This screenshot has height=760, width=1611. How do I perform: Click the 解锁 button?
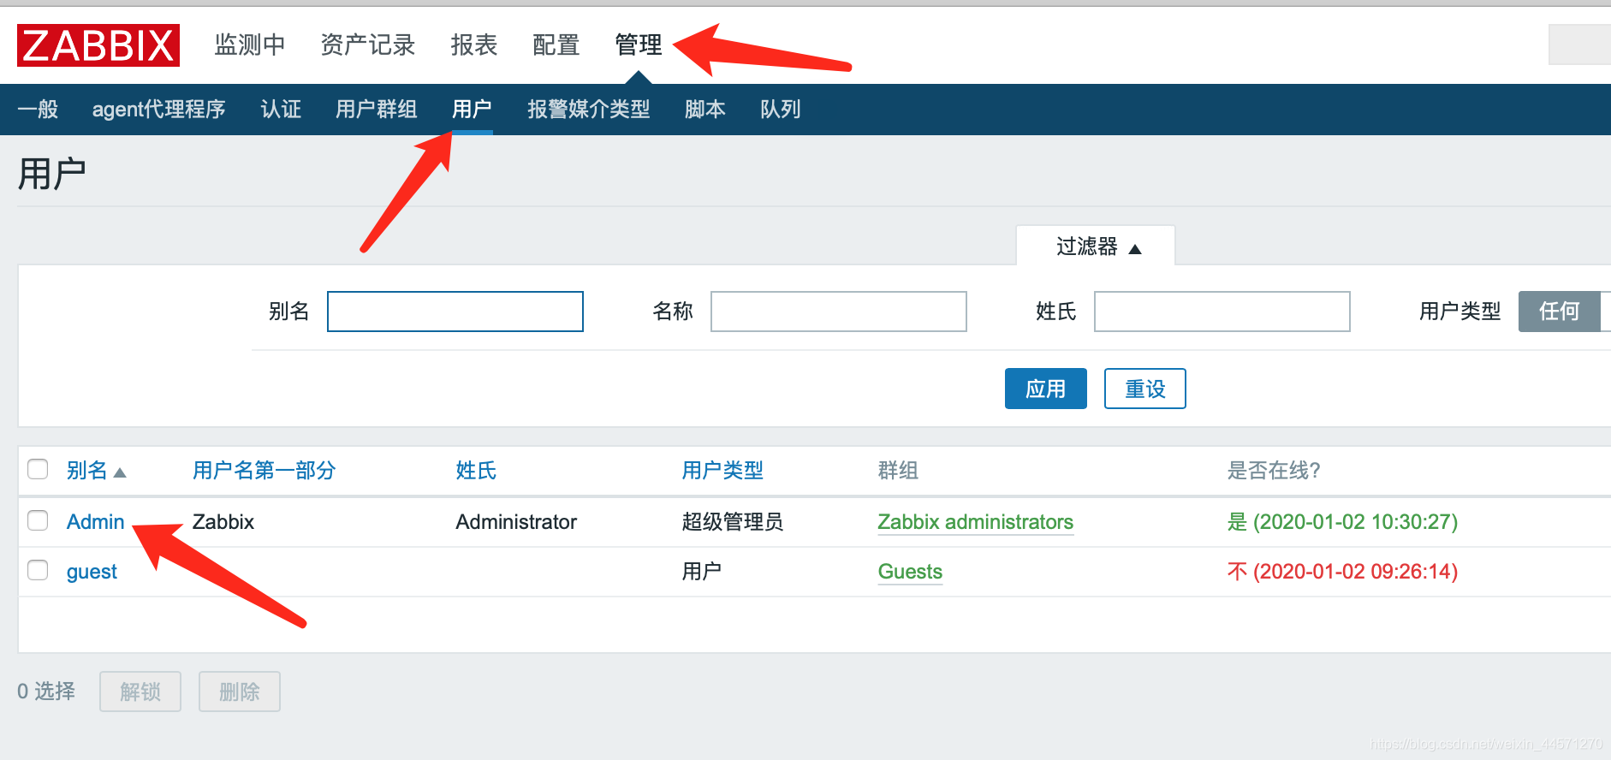pos(140,692)
